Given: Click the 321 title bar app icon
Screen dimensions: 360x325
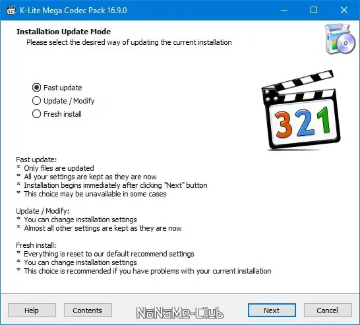Looking at the screenshot, I should (x=11, y=10).
